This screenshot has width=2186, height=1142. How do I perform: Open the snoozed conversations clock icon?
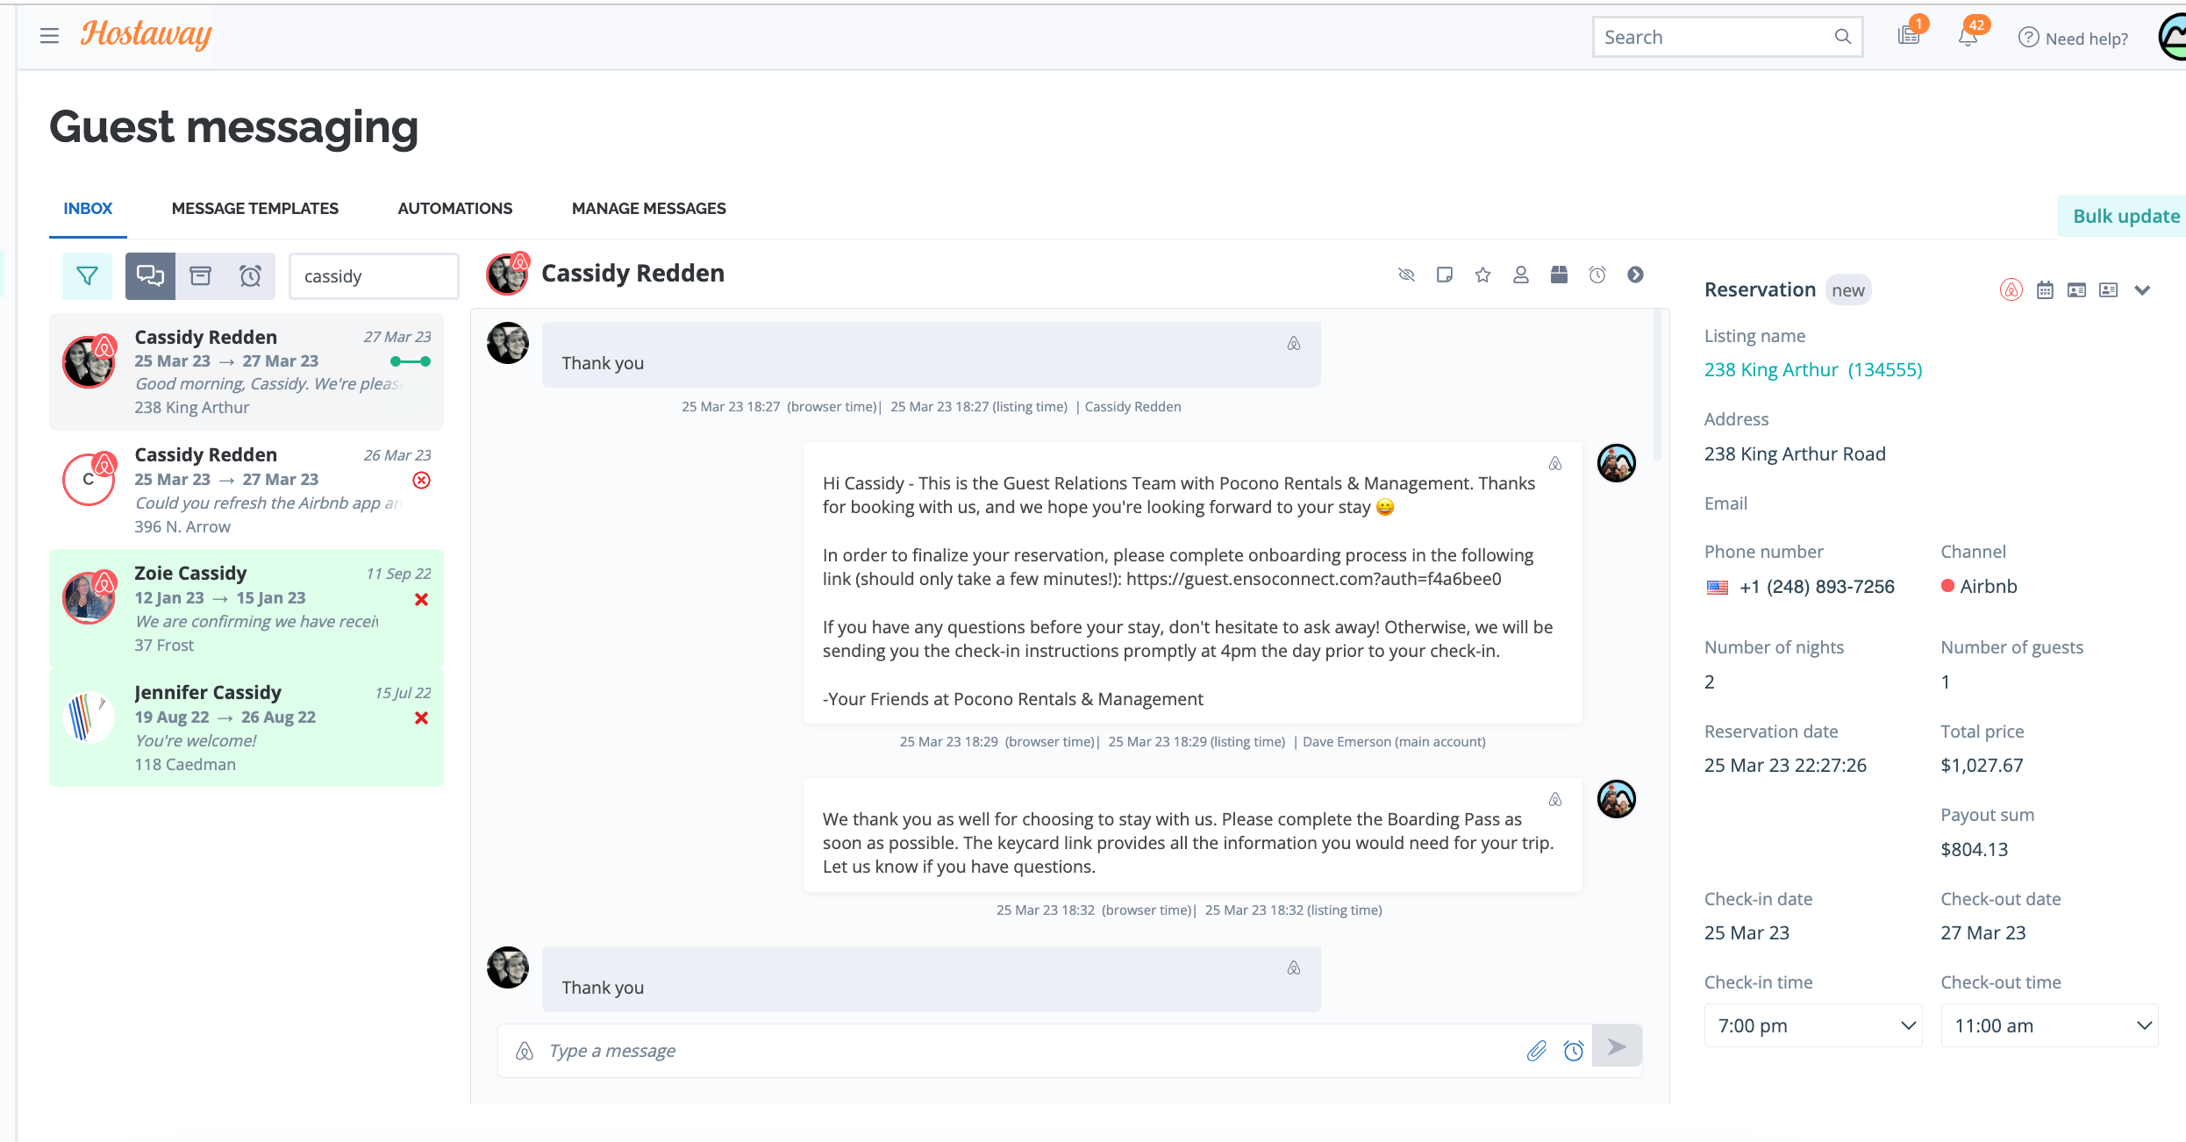[x=251, y=276]
